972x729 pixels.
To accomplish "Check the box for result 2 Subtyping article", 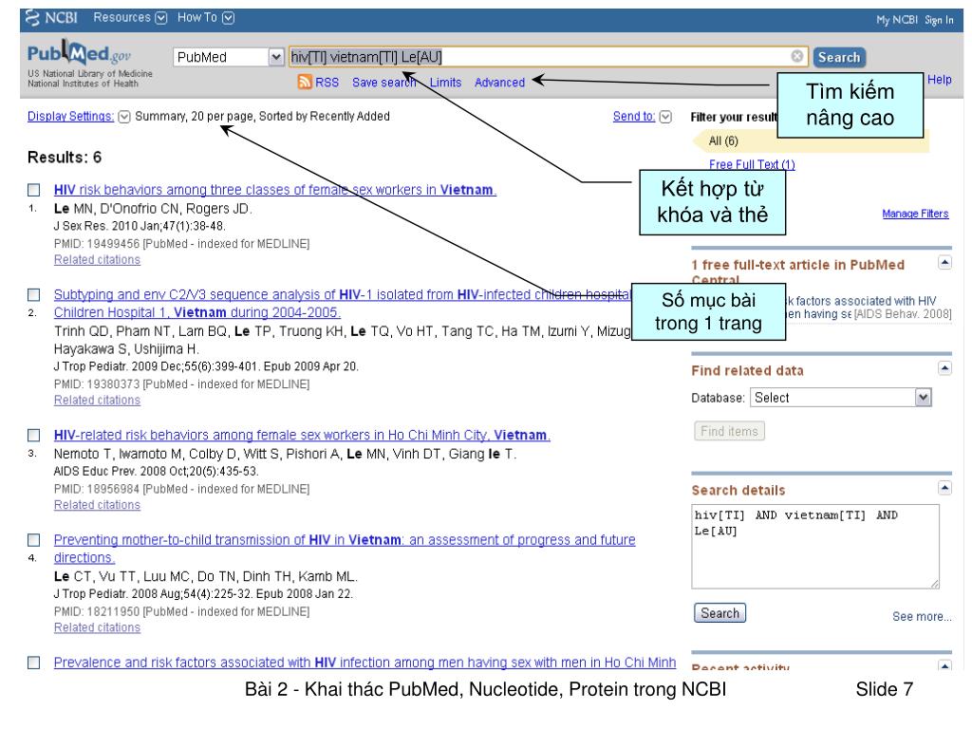I will (34, 294).
